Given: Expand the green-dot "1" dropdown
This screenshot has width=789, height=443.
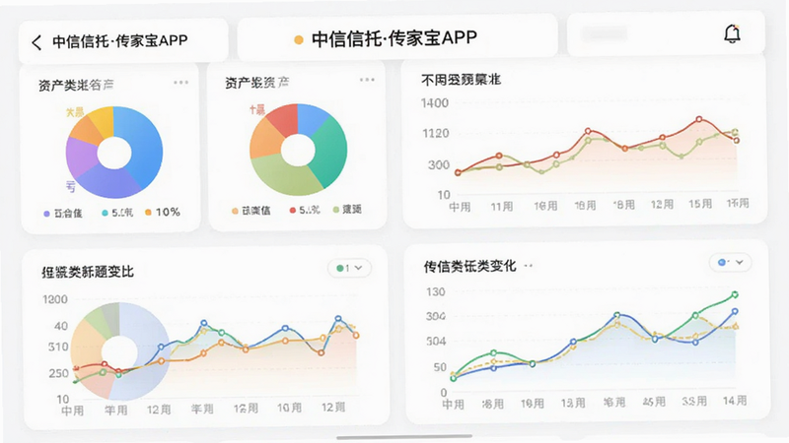Looking at the screenshot, I should click(349, 268).
